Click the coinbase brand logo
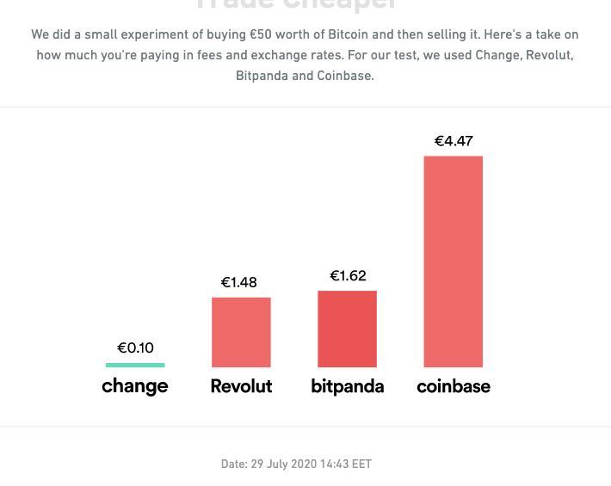611x486 pixels. coord(454,386)
